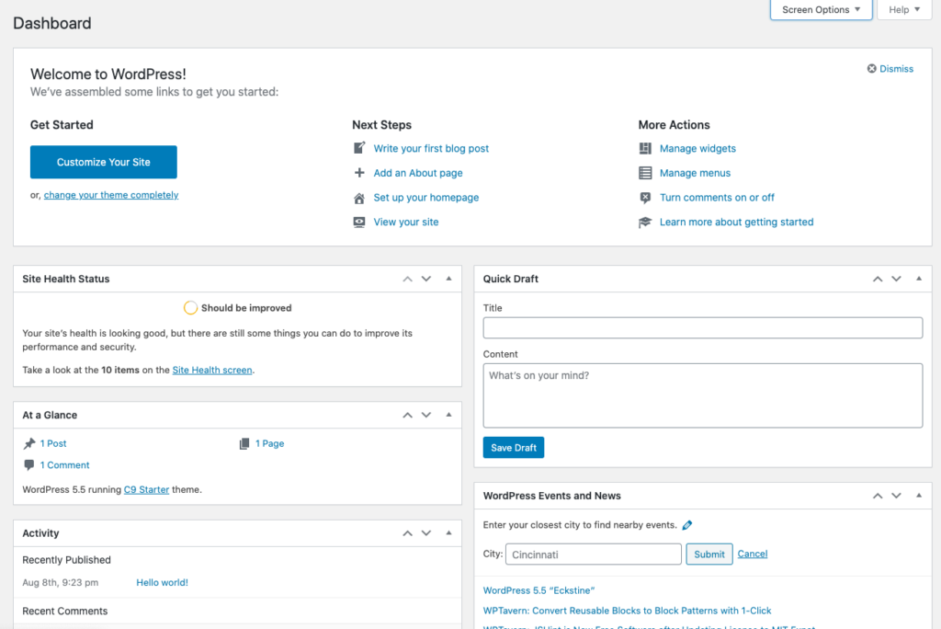Collapse the Site Health Status panel
Image resolution: width=941 pixels, height=629 pixels.
[x=448, y=279]
